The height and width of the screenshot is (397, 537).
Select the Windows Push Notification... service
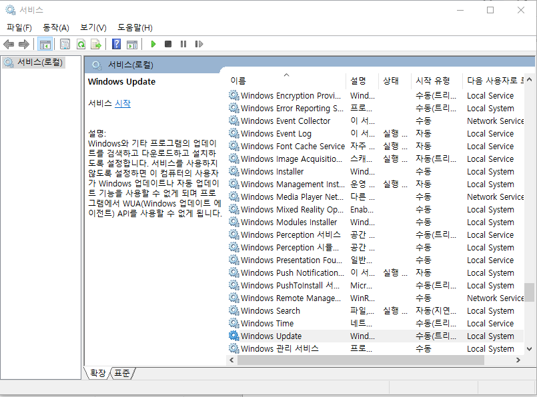376,272
